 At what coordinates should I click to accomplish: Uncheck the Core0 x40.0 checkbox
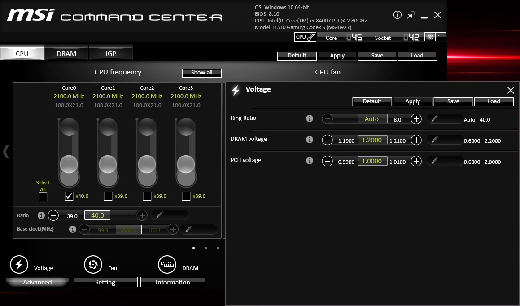click(x=69, y=196)
